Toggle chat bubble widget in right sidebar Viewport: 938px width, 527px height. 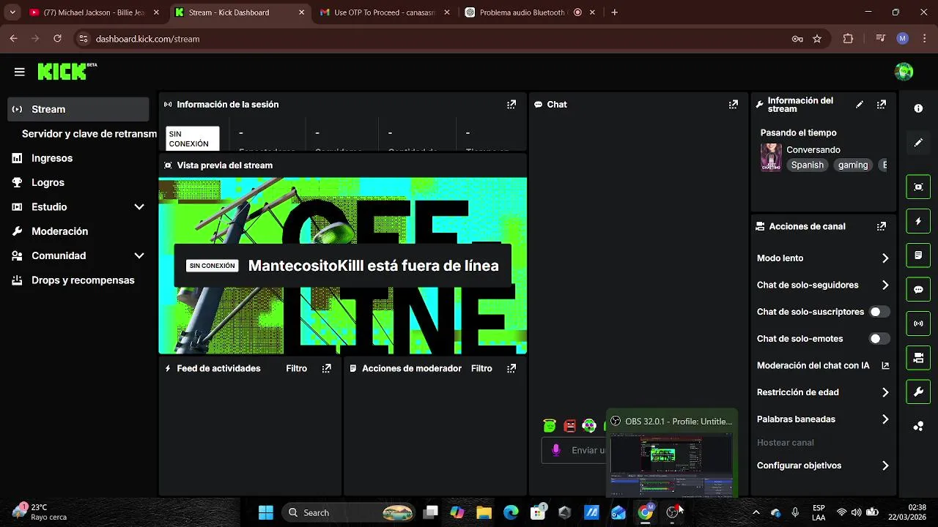918,290
